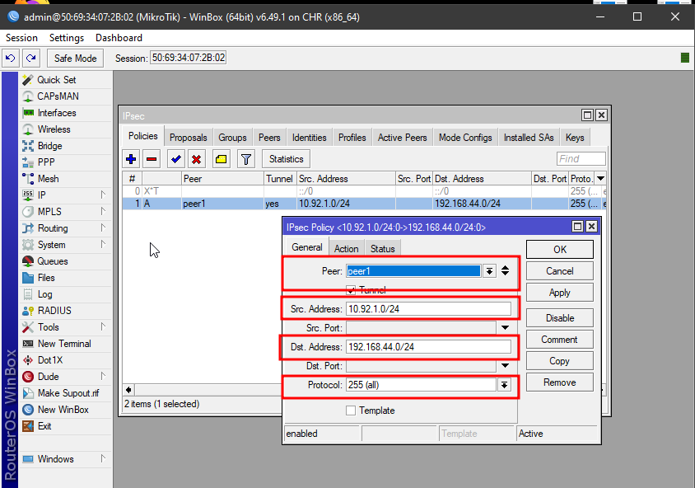Click the Redo arrow in toolbar
This screenshot has width=695, height=488.
[30, 59]
